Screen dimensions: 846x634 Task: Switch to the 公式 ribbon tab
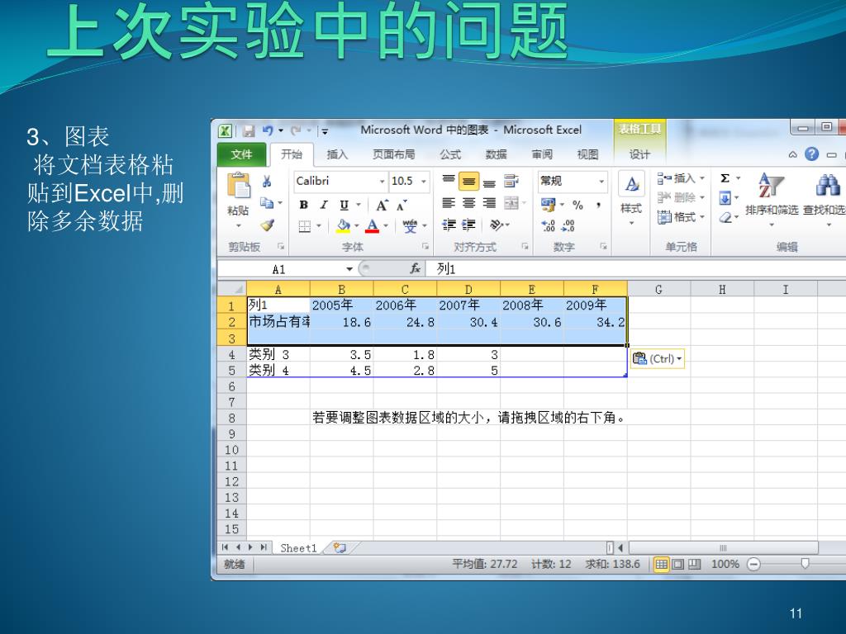click(450, 154)
